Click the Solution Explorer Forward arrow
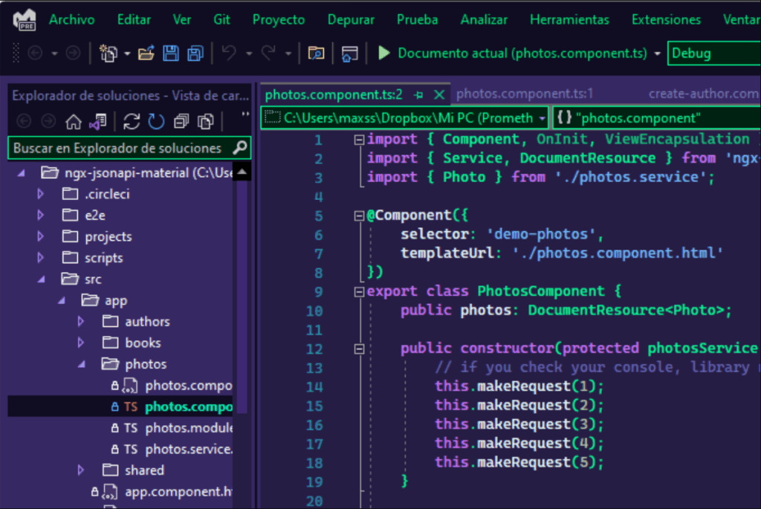The width and height of the screenshot is (761, 509). pyautogui.click(x=48, y=121)
